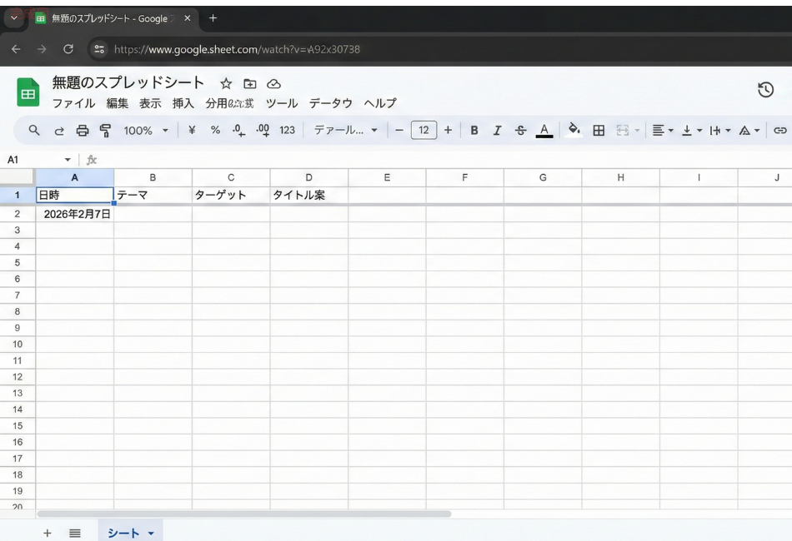Click the insert link icon
The width and height of the screenshot is (792, 541).
[x=780, y=130]
